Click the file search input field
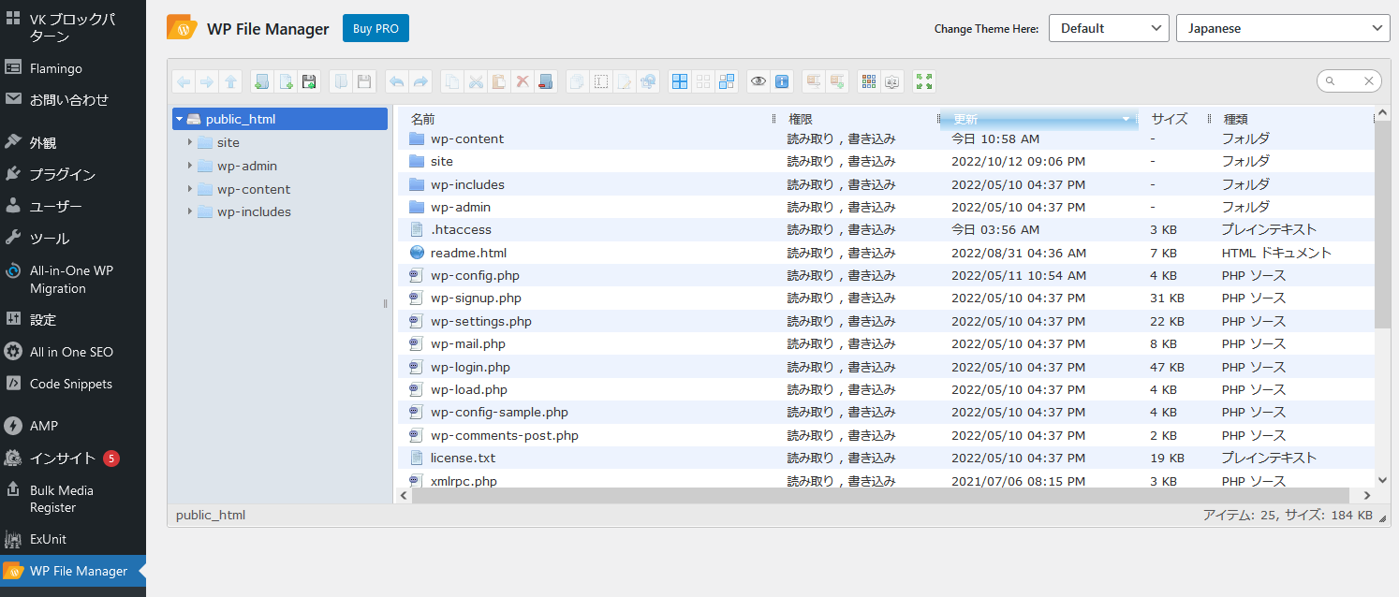 pyautogui.click(x=1349, y=81)
